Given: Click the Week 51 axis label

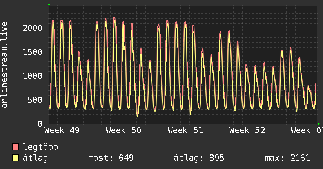Looking at the screenshot, I should coord(185,130).
